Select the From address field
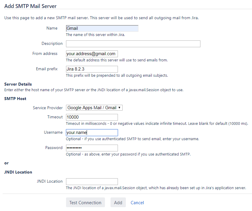This screenshot has height=211, width=252. [92, 54]
